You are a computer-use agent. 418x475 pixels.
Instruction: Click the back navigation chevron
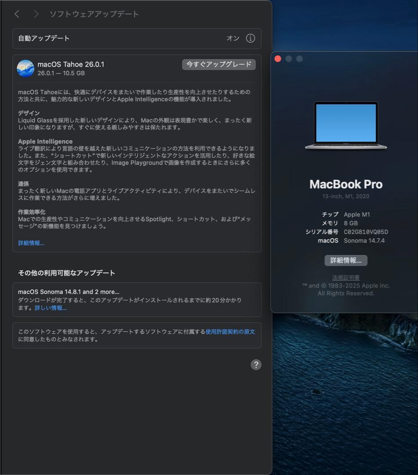point(16,14)
